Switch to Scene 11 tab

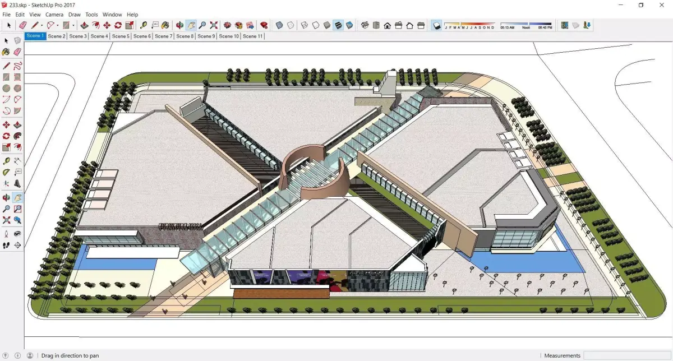tap(253, 36)
